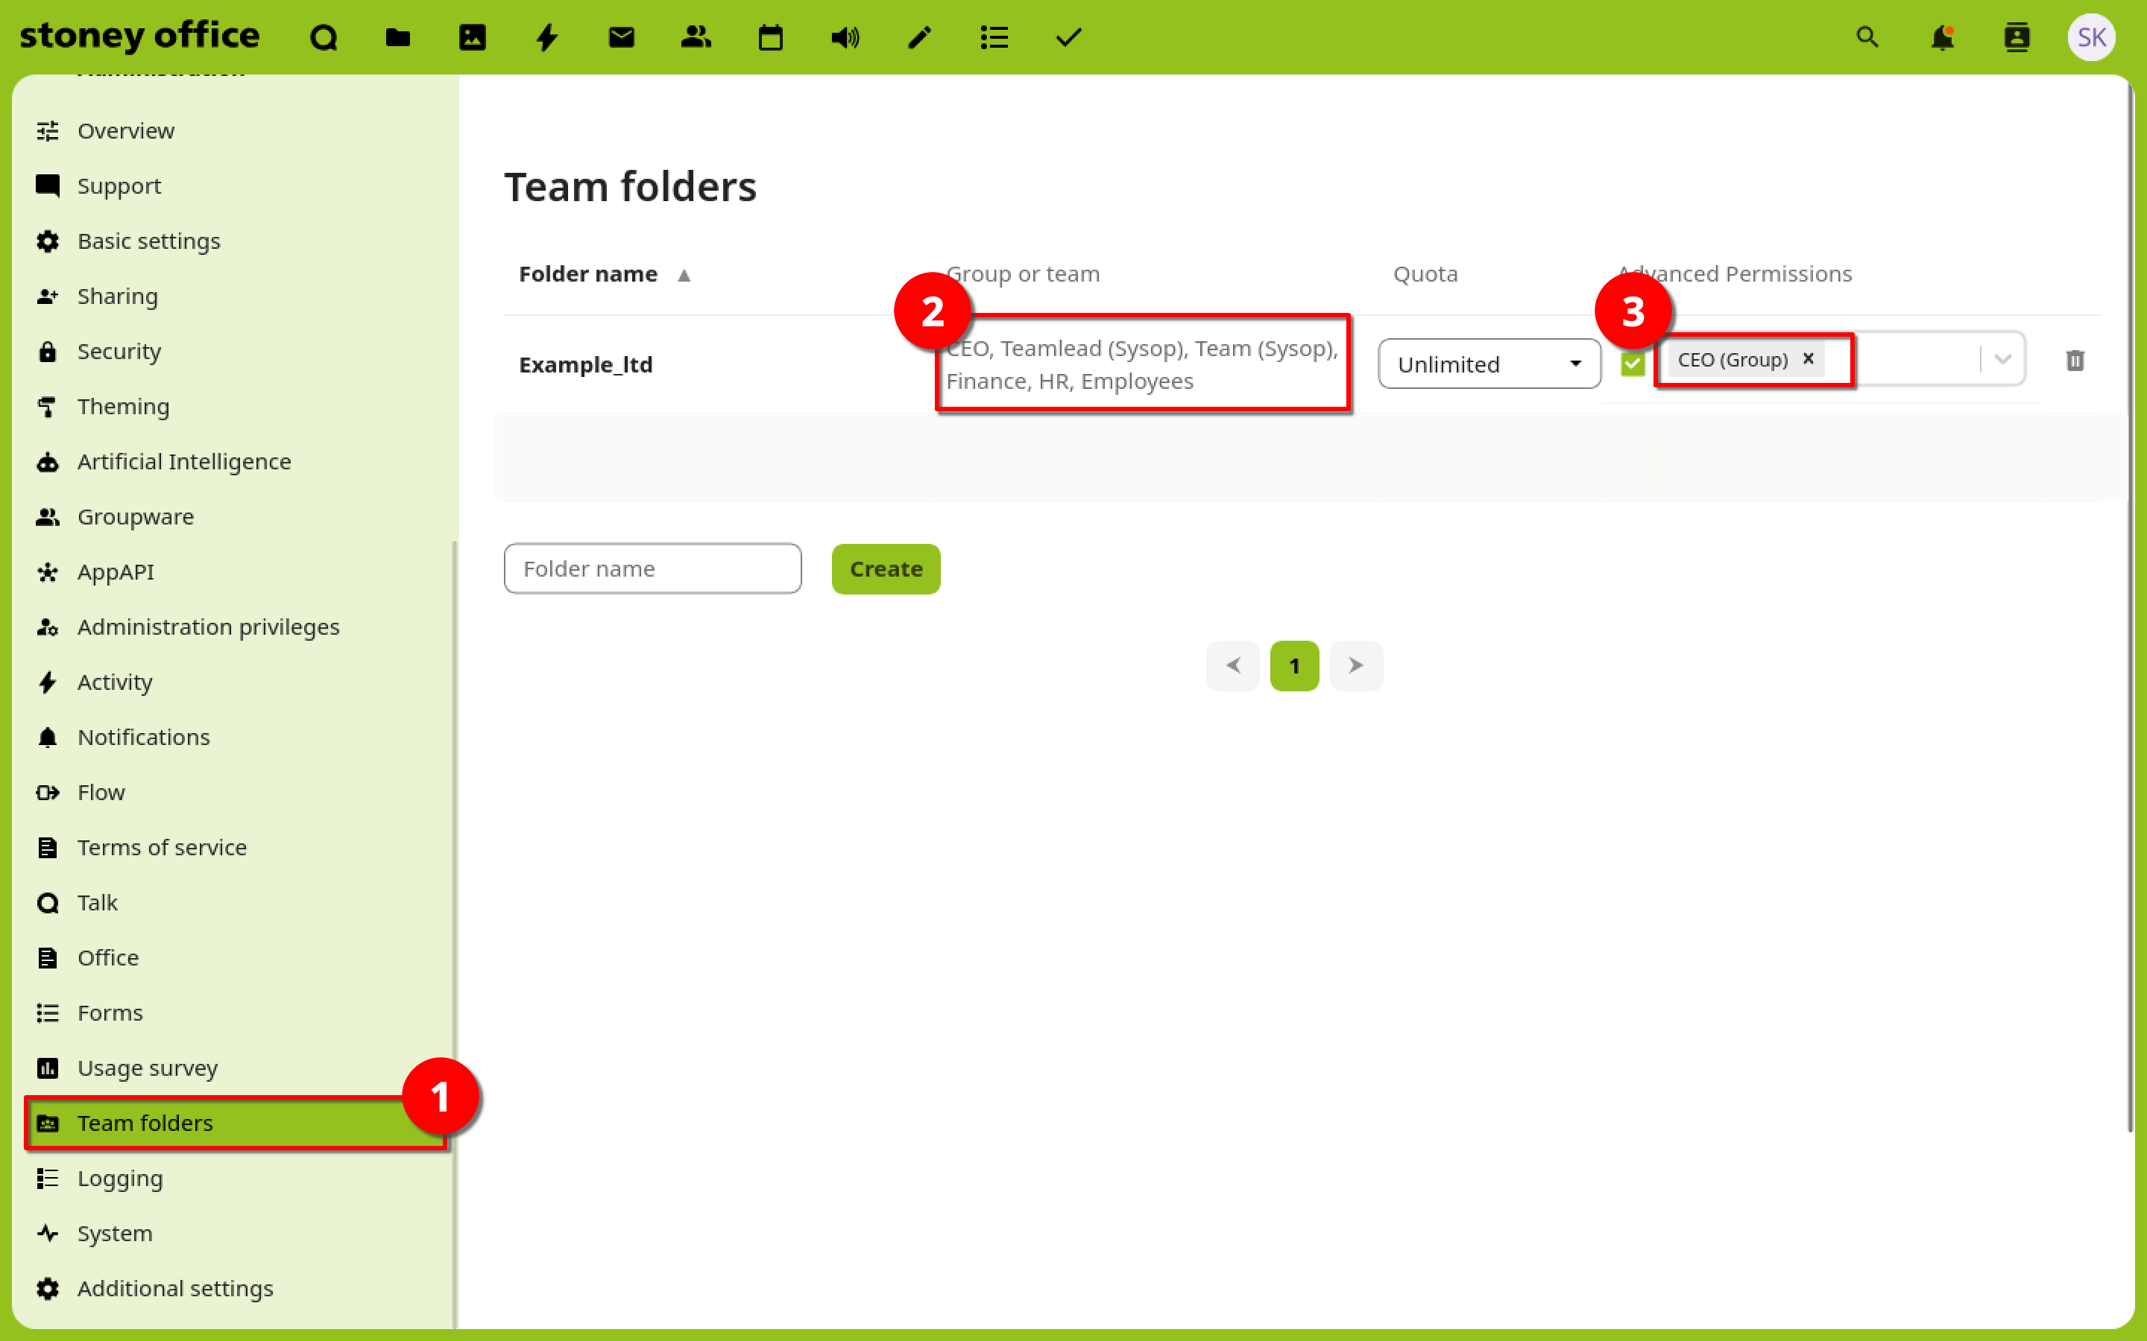The width and height of the screenshot is (2147, 1341).
Task: Open the Calendar app icon
Action: point(770,37)
